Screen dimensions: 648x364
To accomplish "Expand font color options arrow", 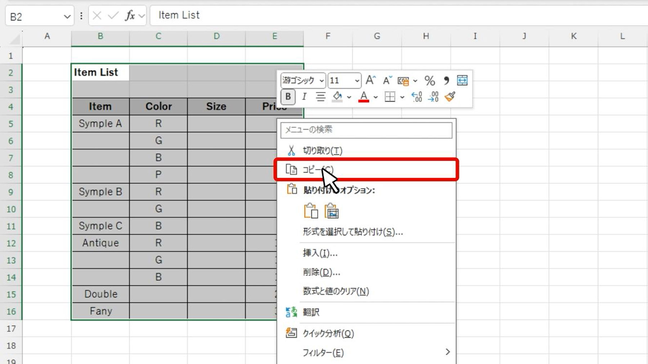I will click(x=375, y=97).
